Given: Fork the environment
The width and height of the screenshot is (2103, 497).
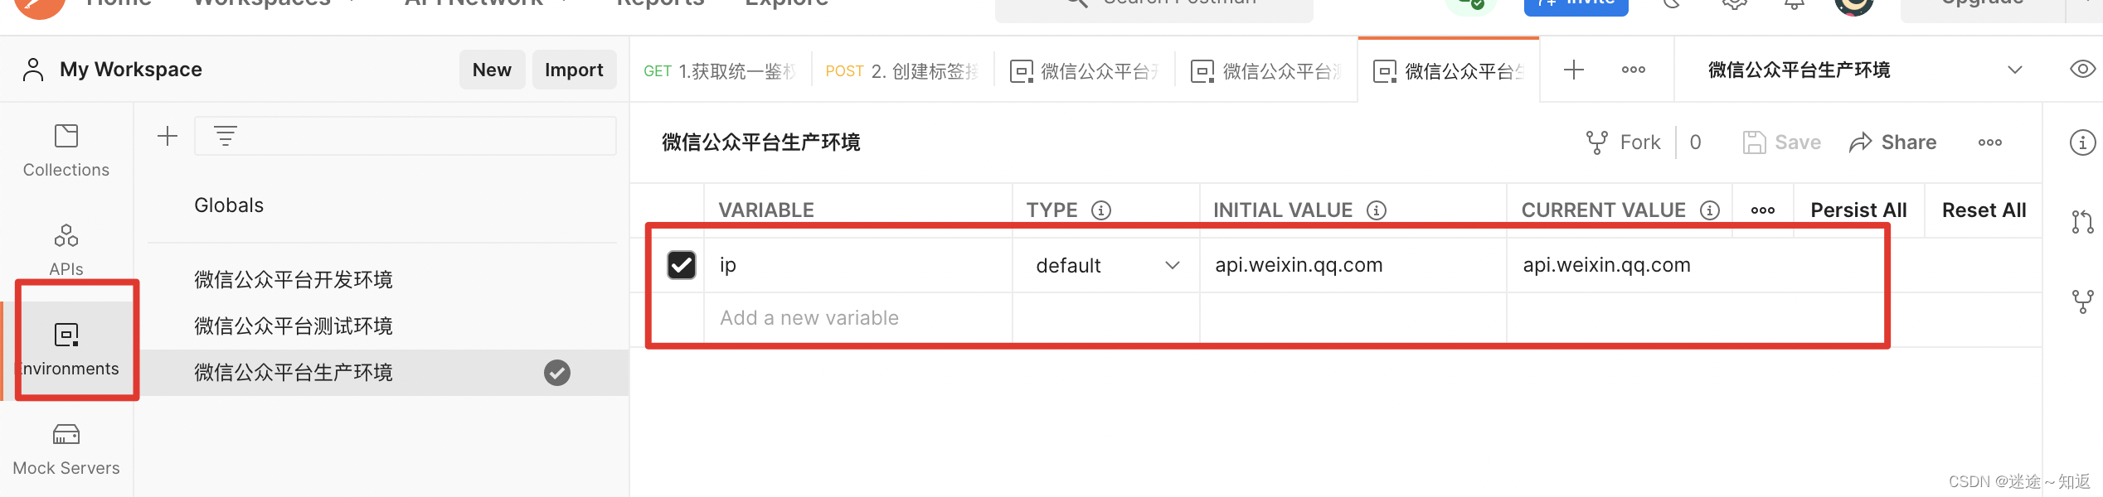Looking at the screenshot, I should tap(1623, 142).
